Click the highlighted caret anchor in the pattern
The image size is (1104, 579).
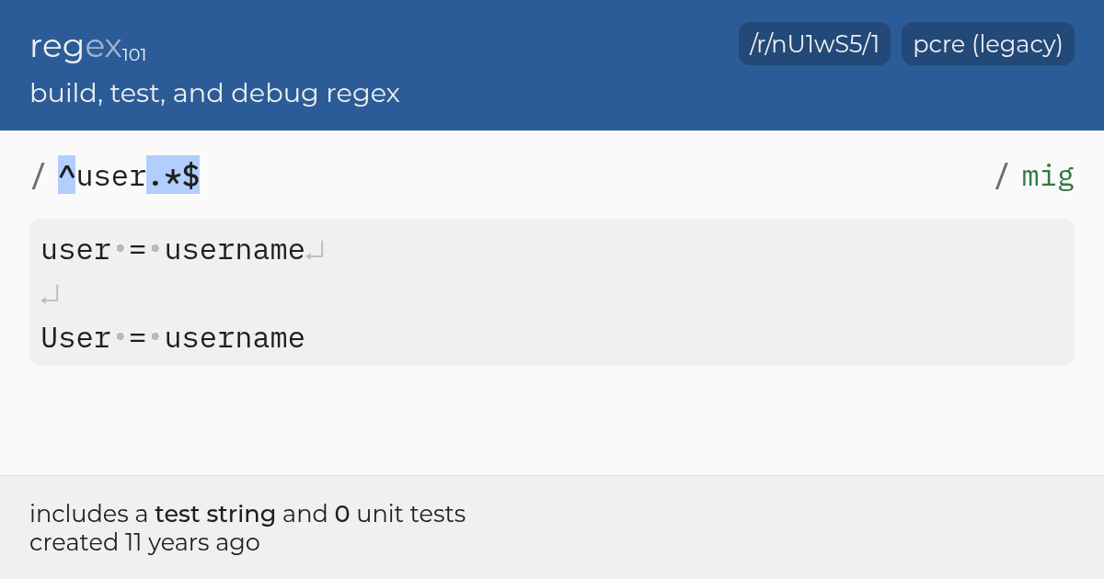click(x=66, y=175)
